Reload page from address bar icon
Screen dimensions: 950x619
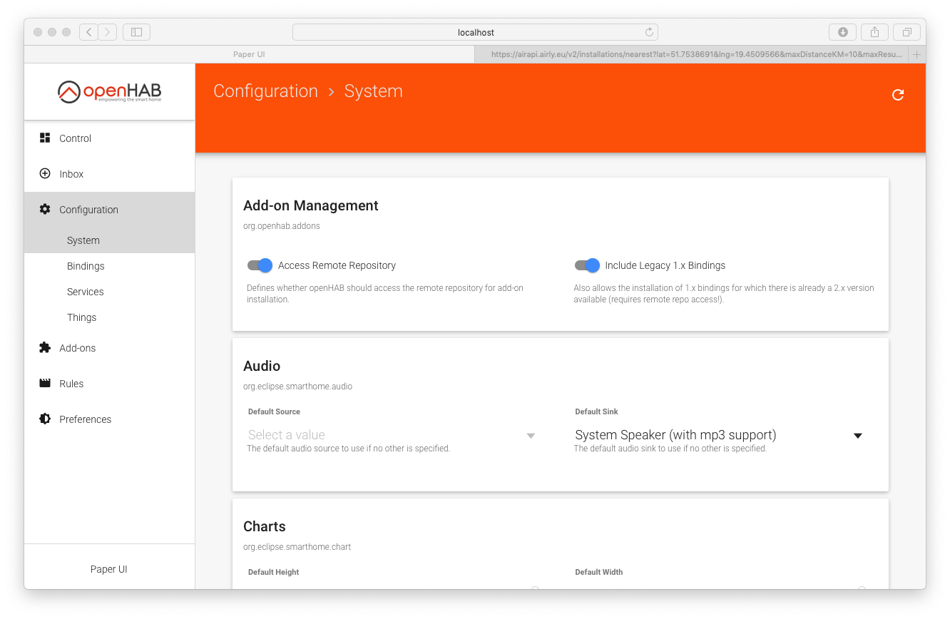tap(649, 32)
